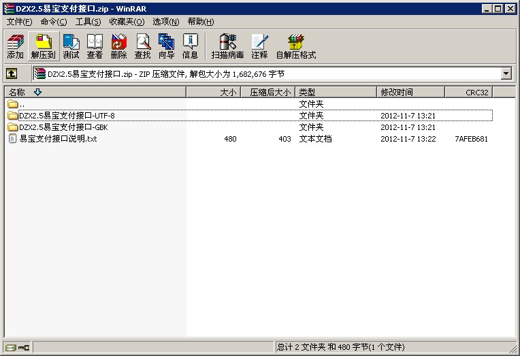Sort by 大小 column header

(x=214, y=93)
